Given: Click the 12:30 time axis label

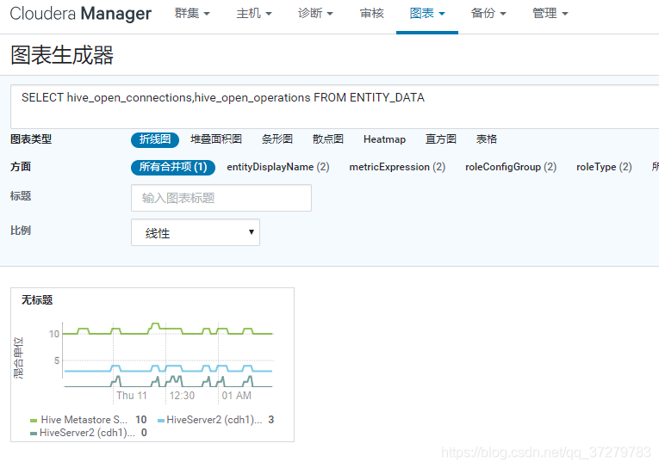Looking at the screenshot, I should point(182,396).
